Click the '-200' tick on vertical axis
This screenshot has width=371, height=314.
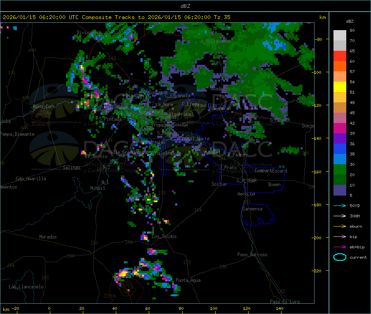(x=317, y=238)
